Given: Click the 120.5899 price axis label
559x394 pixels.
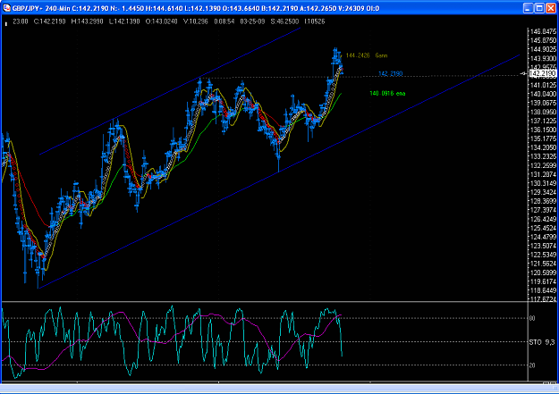Looking at the screenshot, I should (543, 272).
